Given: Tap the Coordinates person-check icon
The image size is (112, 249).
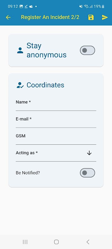Looking at the screenshot, I should point(20,85).
